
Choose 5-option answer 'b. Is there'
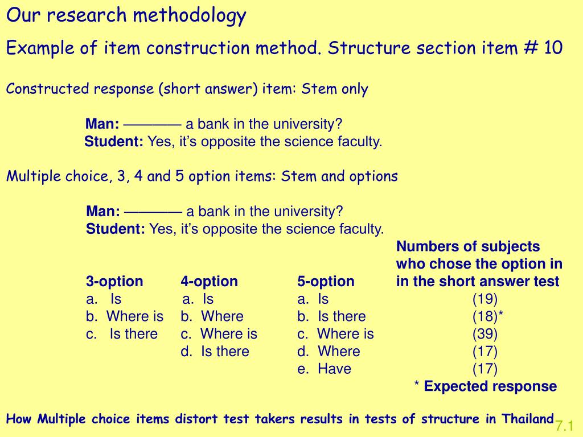(332, 316)
